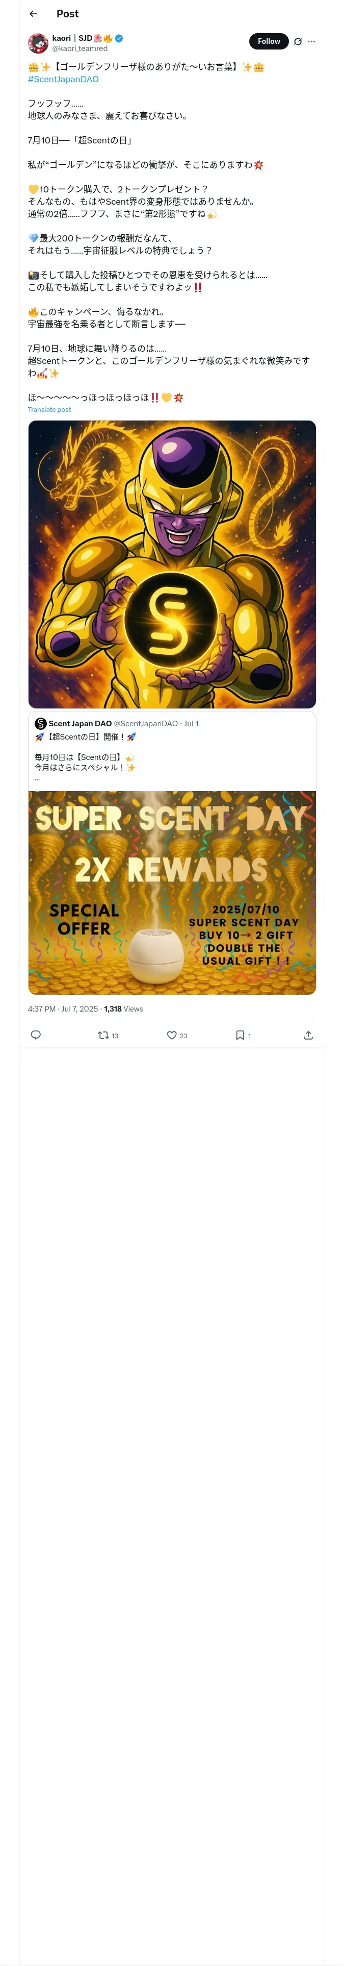Share the post via the upload icon
This screenshot has width=344, height=1966.
coord(308,1035)
